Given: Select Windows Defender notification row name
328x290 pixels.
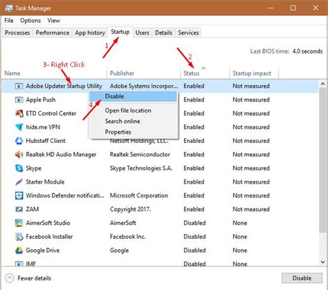Looking at the screenshot, I should tap(65, 195).
